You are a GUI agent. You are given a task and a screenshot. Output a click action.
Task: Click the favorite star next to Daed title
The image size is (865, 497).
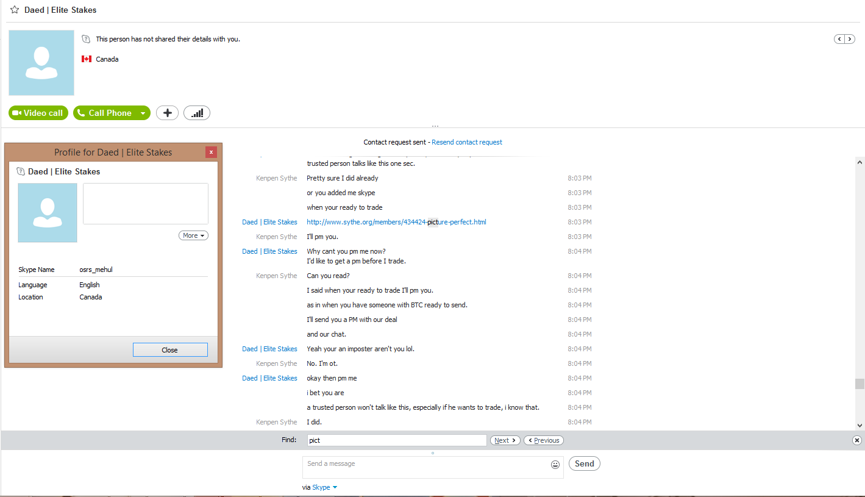pyautogui.click(x=15, y=10)
